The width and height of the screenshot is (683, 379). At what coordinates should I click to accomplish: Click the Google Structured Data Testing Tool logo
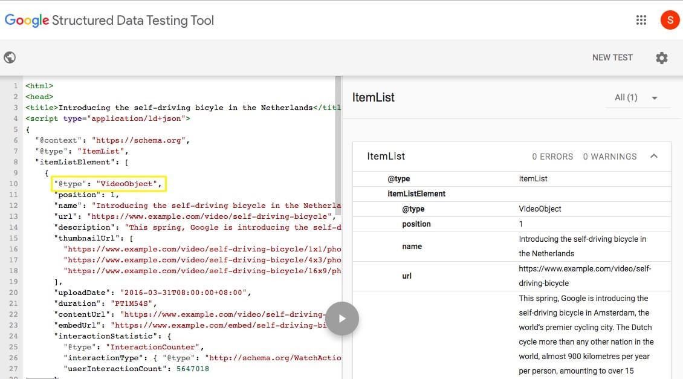109,21
